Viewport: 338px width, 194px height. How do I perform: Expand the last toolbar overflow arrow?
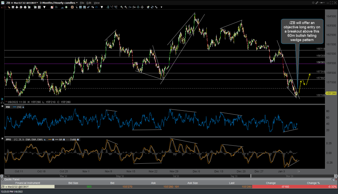tap(162, 7)
